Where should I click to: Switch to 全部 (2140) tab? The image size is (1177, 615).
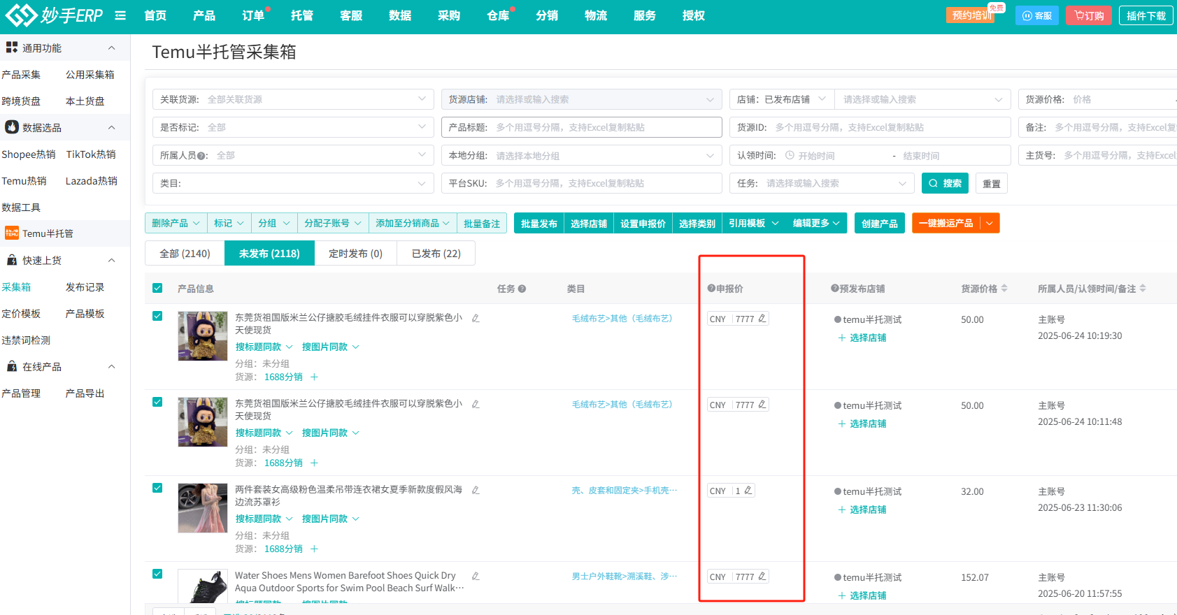185,253
